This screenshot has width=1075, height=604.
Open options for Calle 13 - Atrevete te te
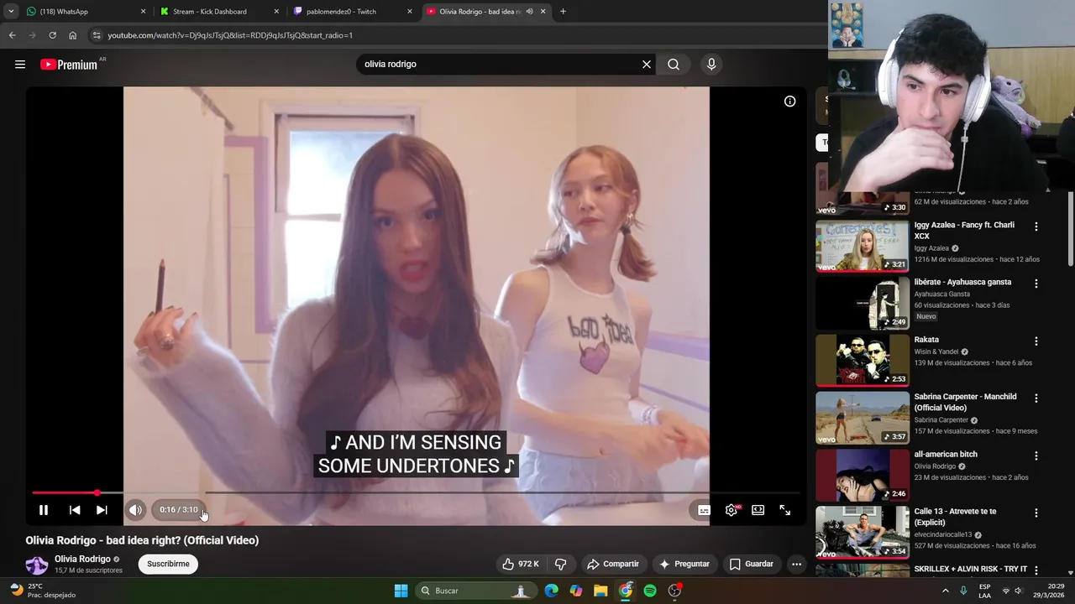[1036, 513]
